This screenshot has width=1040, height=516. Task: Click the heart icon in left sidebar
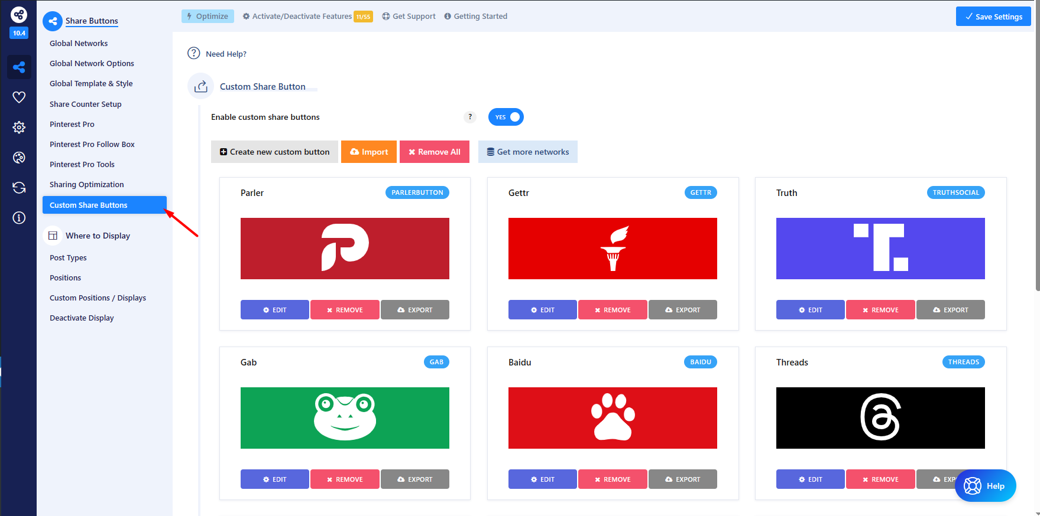pyautogui.click(x=19, y=97)
